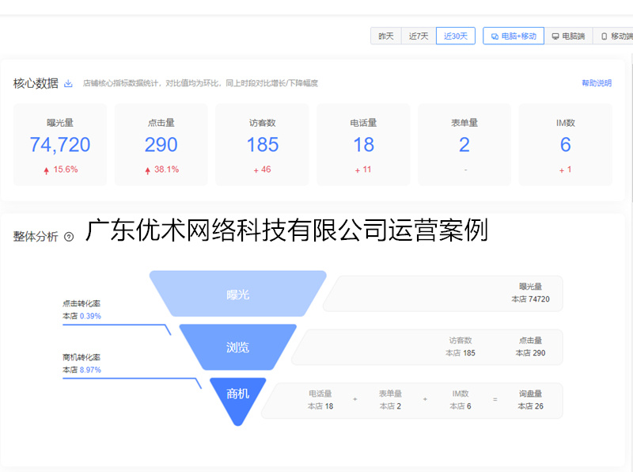Choose the 电脑+移动 device filter
Screen dimensions: 633x472
pos(514,36)
